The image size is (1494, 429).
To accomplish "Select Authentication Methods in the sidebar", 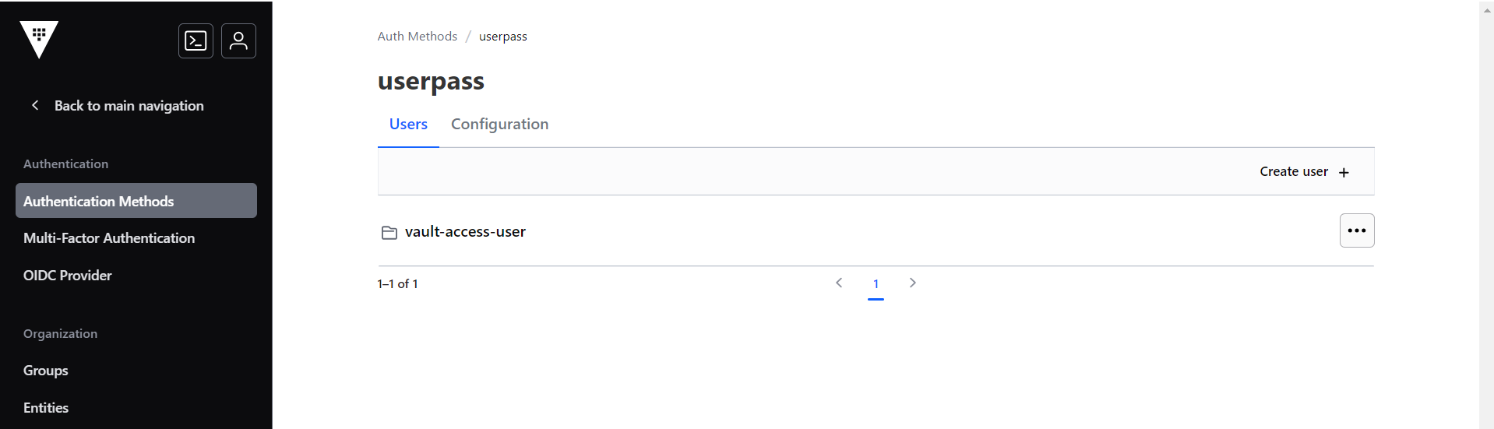I will pos(136,201).
